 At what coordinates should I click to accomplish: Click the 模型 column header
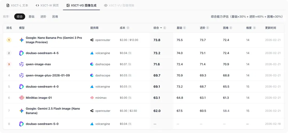click(22, 28)
